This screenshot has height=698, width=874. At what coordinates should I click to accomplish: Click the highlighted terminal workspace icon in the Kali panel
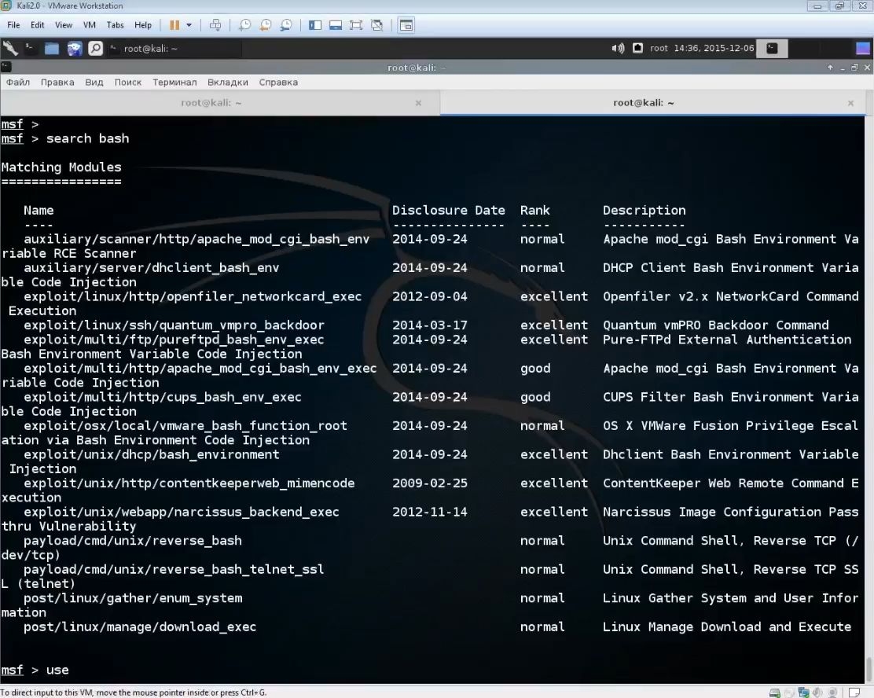pos(772,49)
